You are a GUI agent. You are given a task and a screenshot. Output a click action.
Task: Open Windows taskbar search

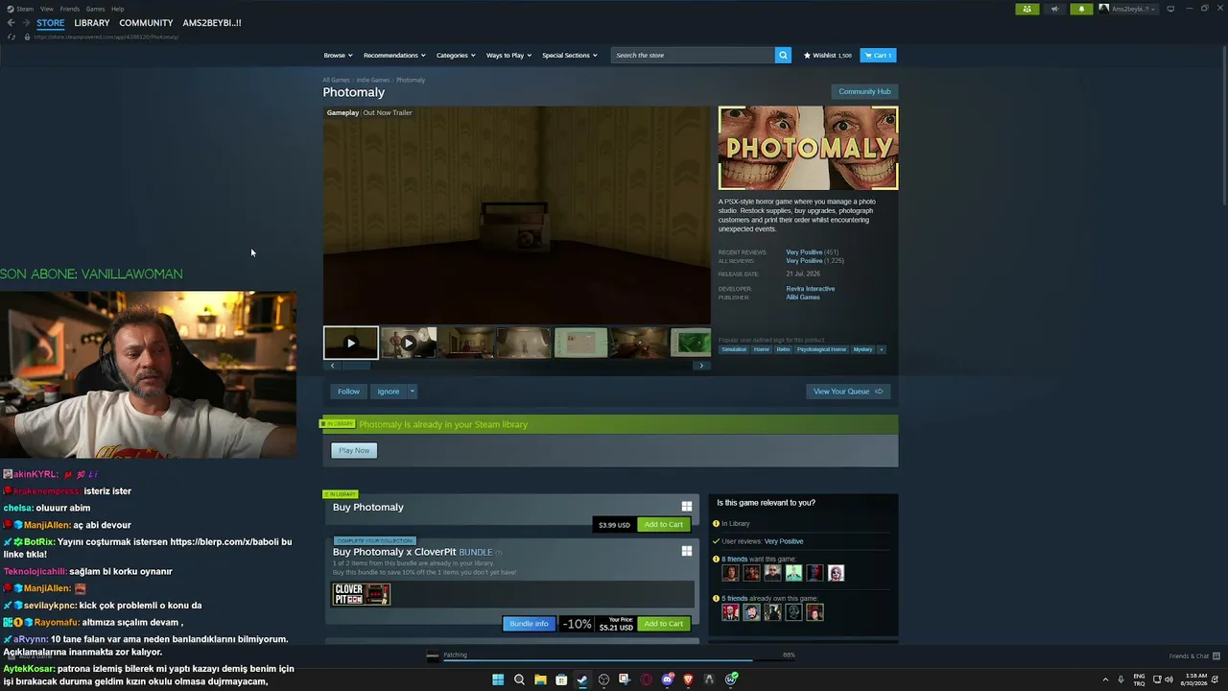[x=519, y=679]
